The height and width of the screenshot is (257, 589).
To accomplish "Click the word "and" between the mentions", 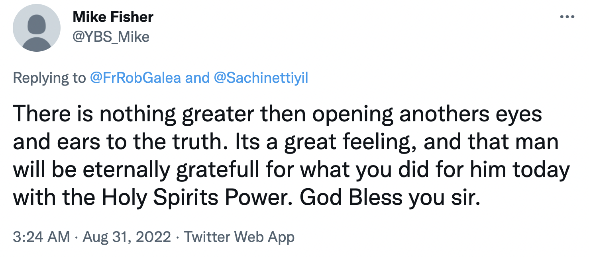I will [x=197, y=78].
